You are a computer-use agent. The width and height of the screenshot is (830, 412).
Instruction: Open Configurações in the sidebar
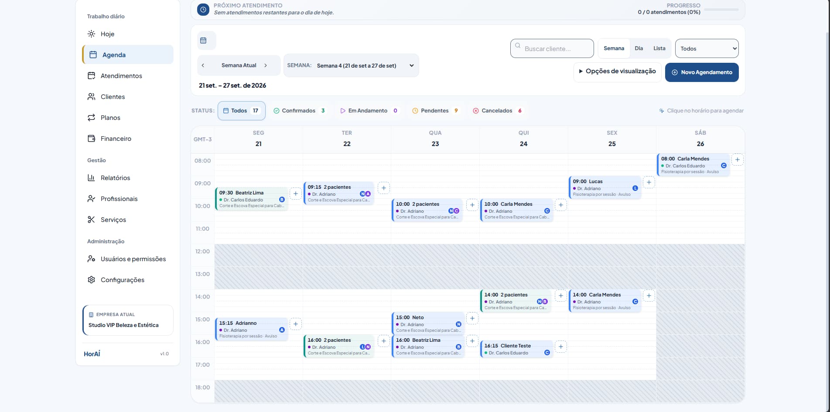tap(127, 280)
